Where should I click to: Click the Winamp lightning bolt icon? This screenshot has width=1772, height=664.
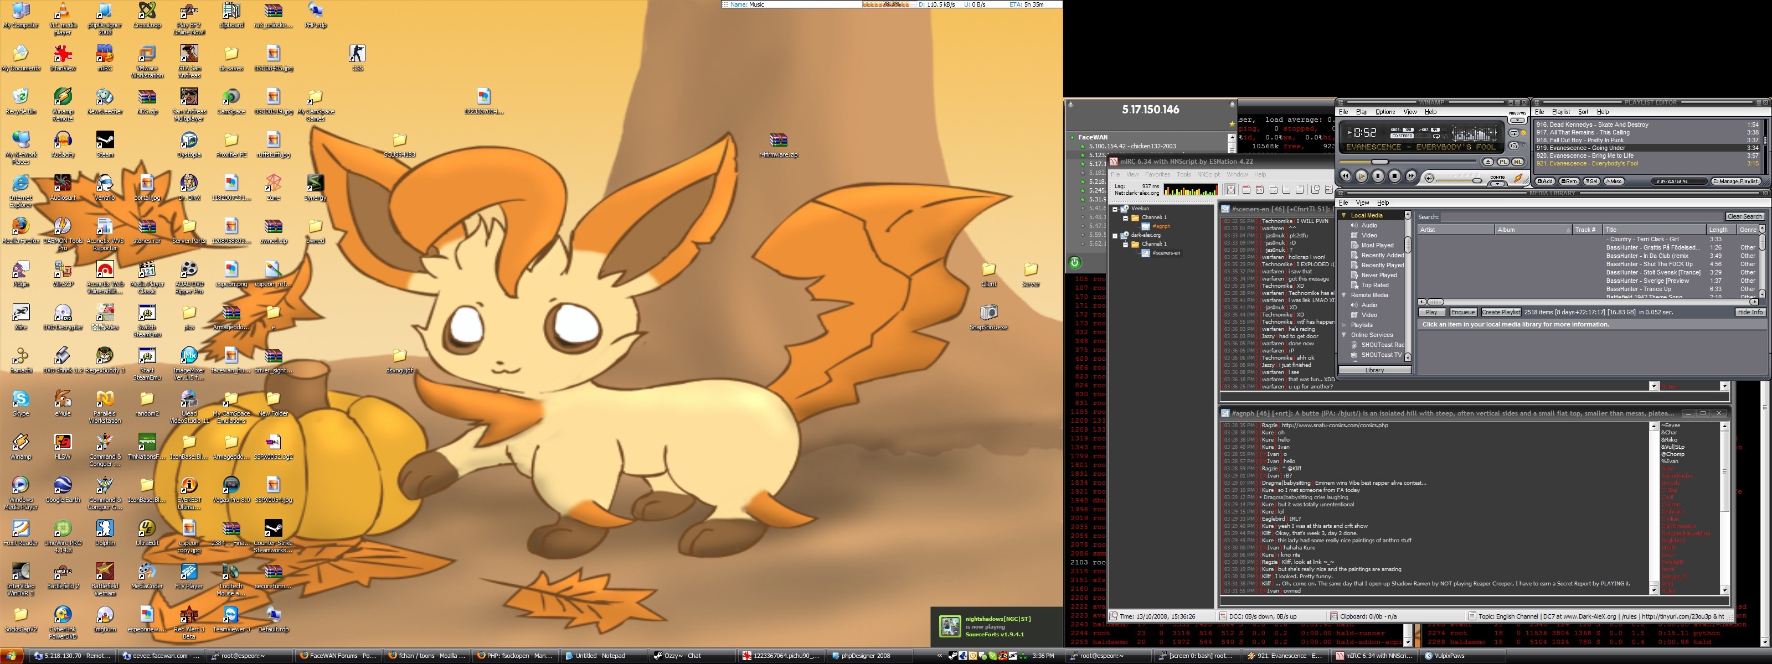1519,178
